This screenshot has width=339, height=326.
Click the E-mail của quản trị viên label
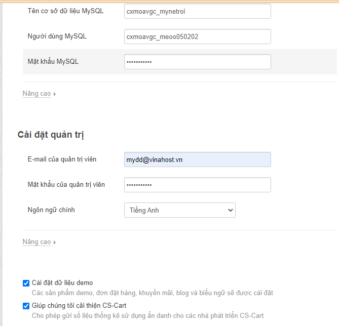(x=62, y=159)
